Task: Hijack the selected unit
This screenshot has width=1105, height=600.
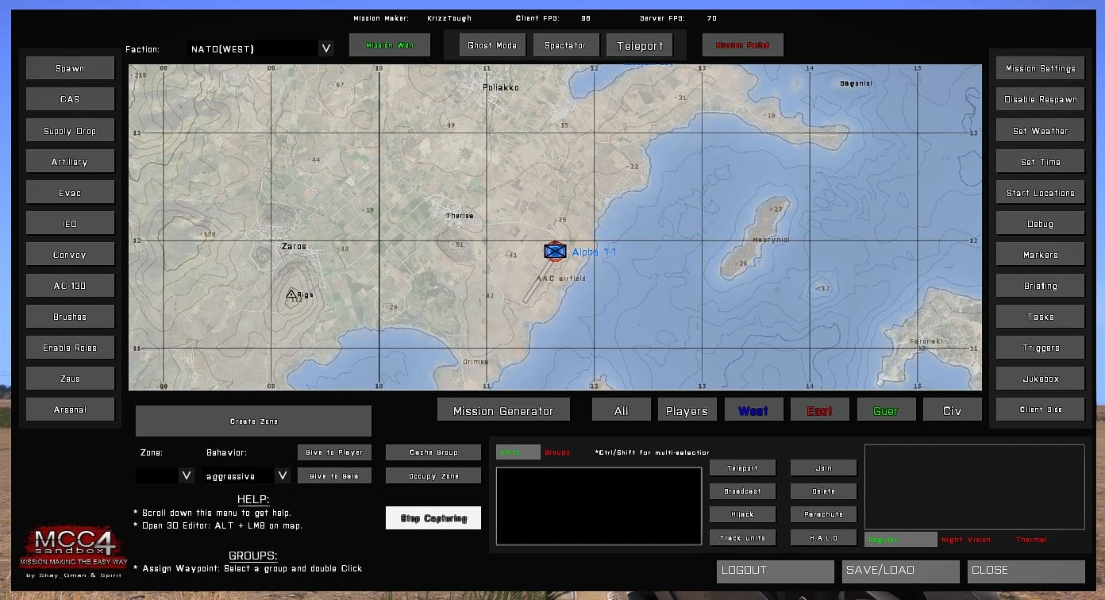Action: (x=743, y=514)
